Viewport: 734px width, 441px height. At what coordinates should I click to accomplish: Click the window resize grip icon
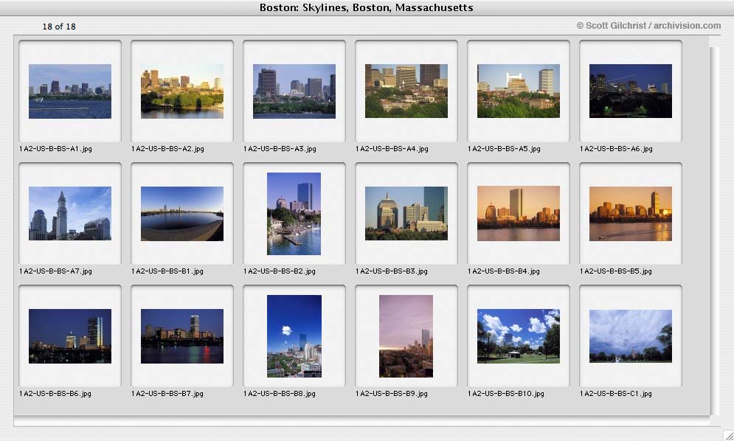728,435
